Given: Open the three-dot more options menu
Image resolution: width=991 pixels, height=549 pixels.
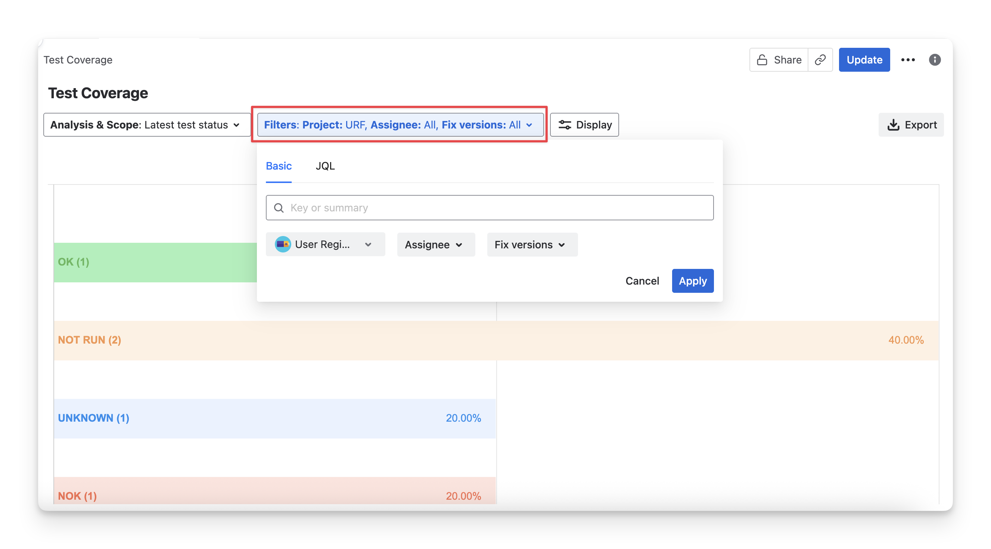Looking at the screenshot, I should click(908, 60).
